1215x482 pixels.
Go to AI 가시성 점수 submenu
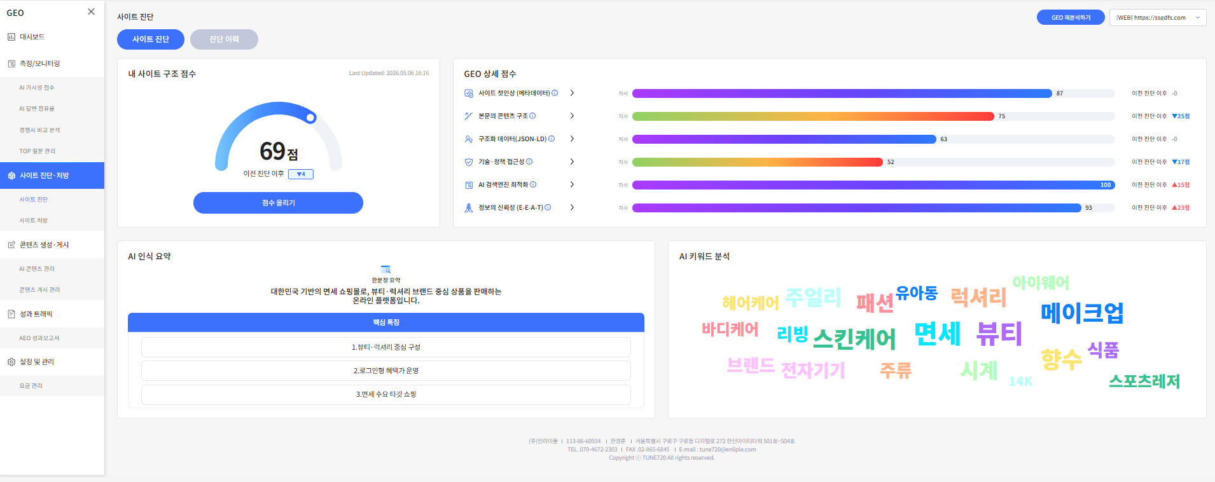point(37,88)
